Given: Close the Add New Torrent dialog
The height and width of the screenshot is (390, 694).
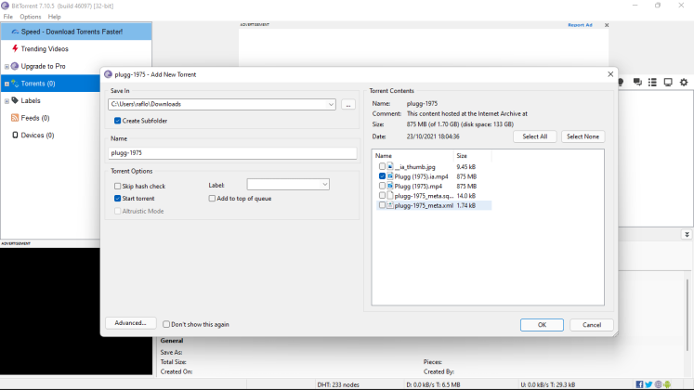Looking at the screenshot, I should coord(610,74).
